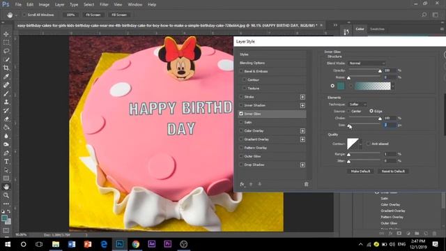Select the Edge source radio button

(x=371, y=111)
